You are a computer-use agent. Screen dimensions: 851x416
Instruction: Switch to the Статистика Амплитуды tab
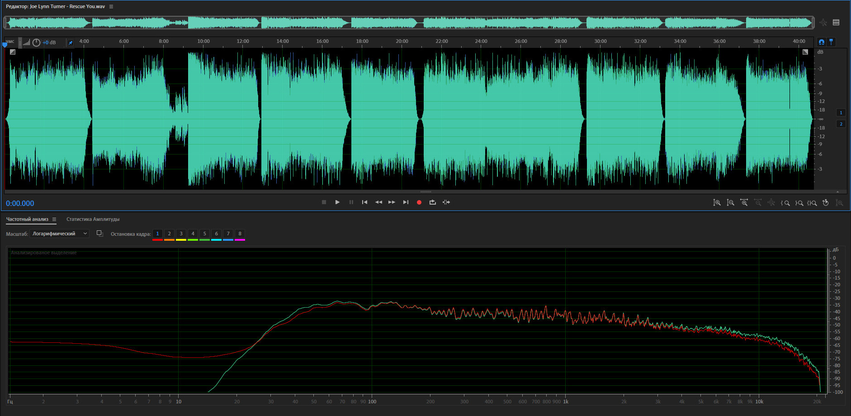[93, 220]
